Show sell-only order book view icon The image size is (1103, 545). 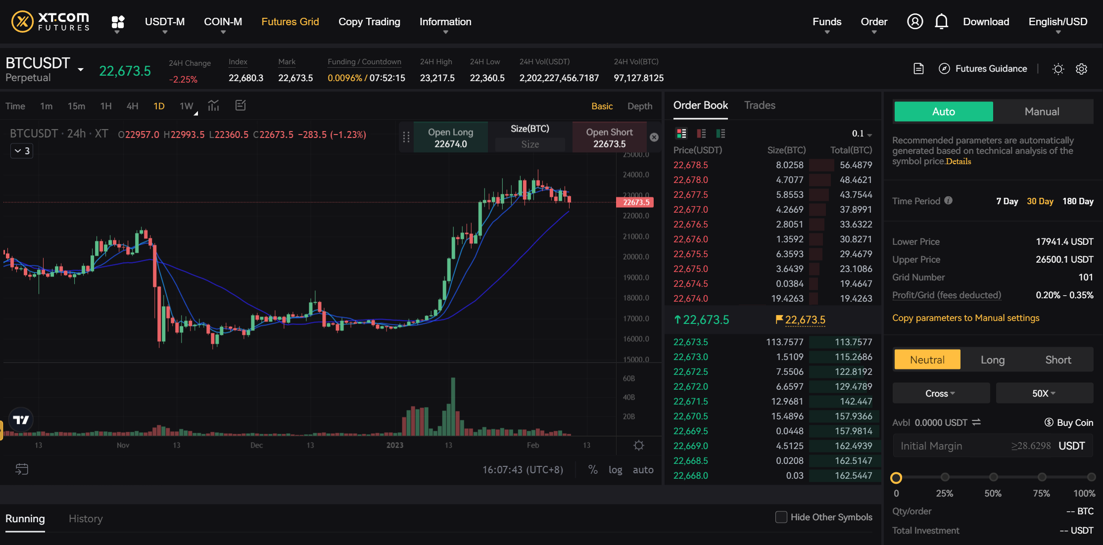(x=701, y=134)
